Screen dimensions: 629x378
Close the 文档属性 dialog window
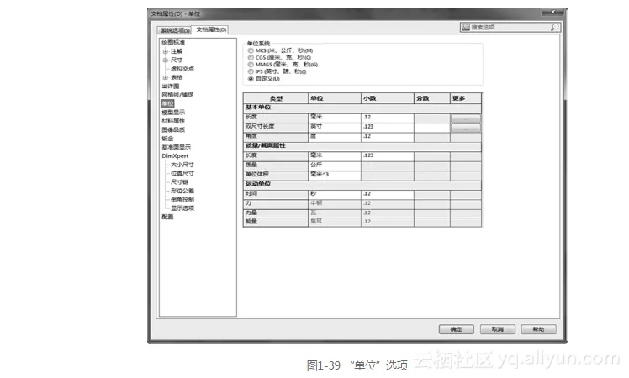coord(552,12)
